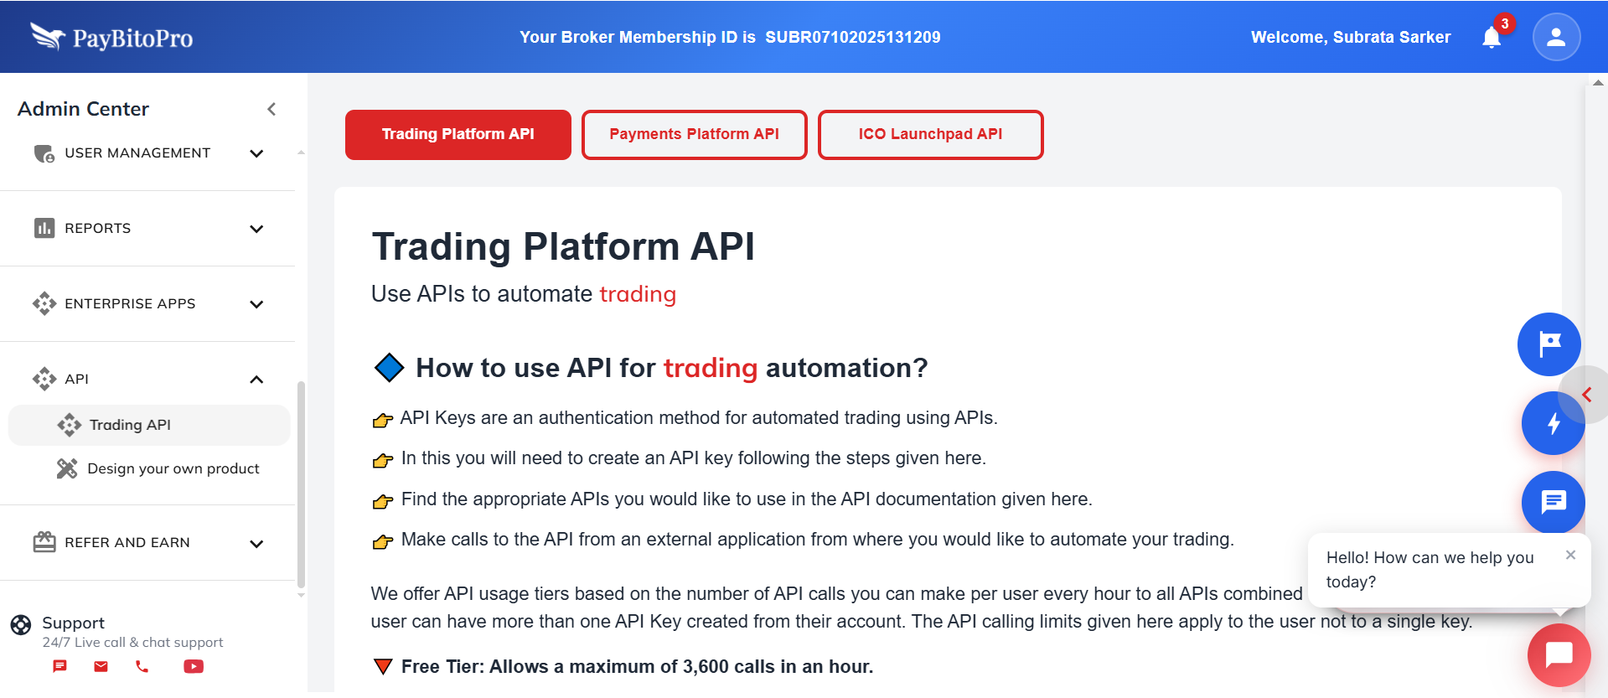Collapse the Admin Center sidebar

coord(271,109)
